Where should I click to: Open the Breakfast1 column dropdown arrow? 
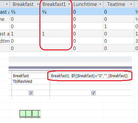[x=69, y=4]
